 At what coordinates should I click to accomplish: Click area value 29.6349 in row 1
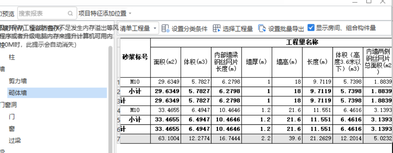(166, 82)
